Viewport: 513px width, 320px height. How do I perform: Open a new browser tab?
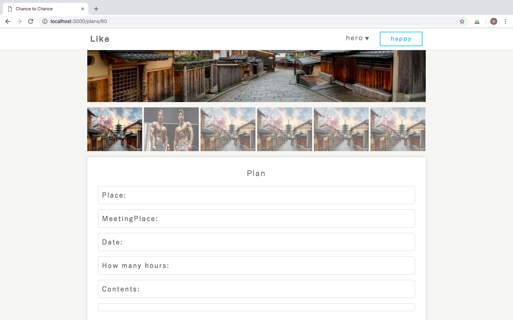point(96,9)
